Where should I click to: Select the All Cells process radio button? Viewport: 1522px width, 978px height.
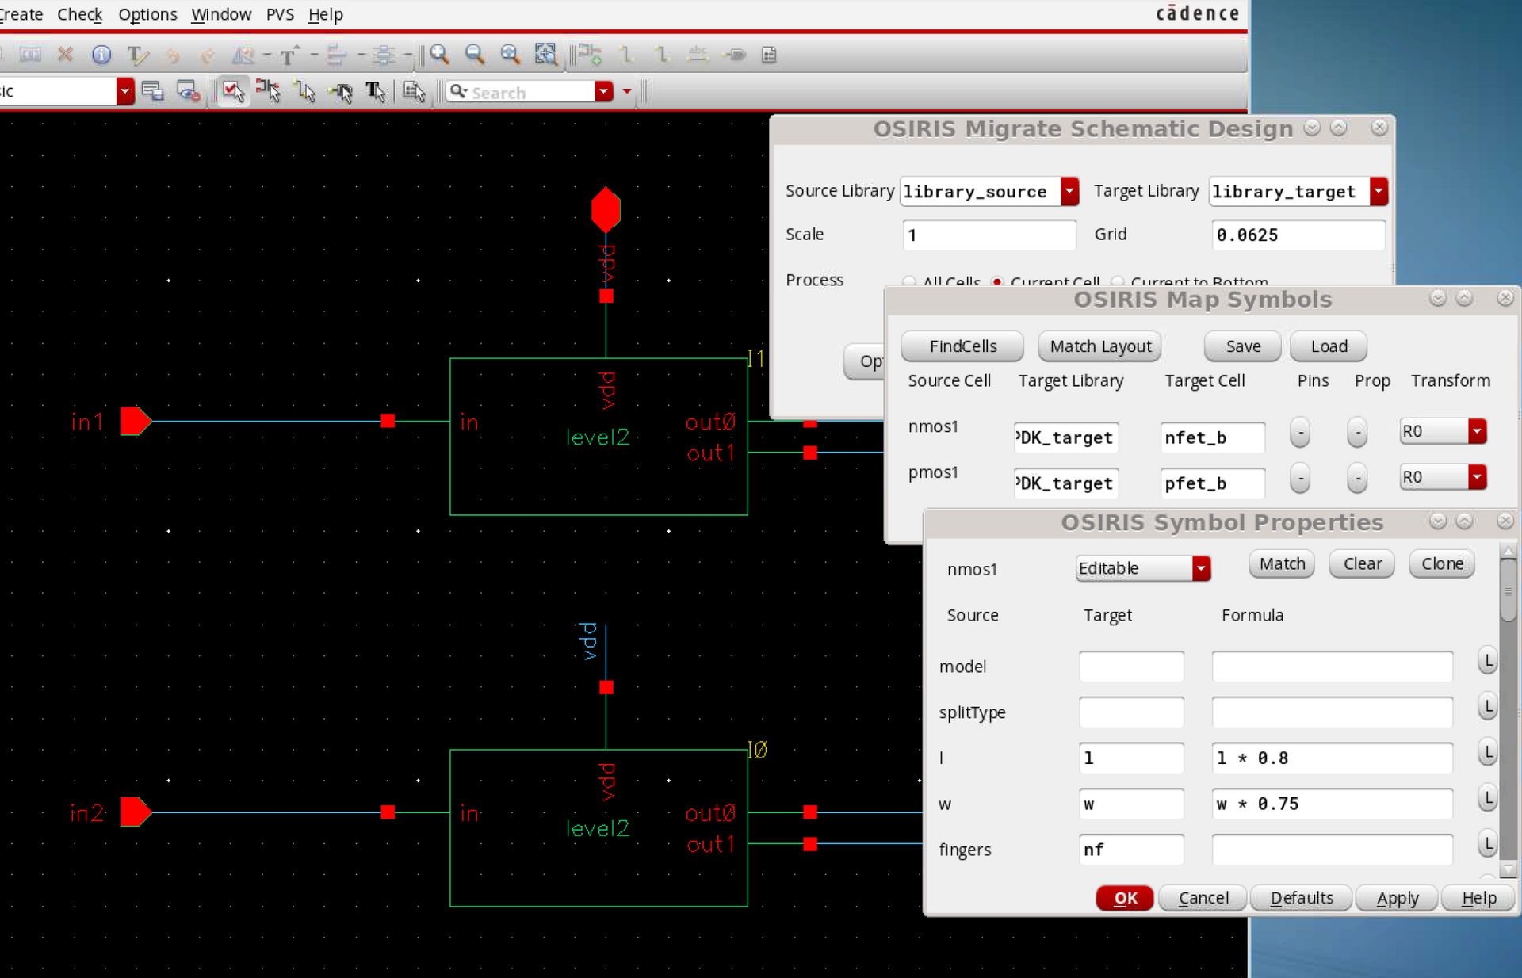tap(909, 281)
